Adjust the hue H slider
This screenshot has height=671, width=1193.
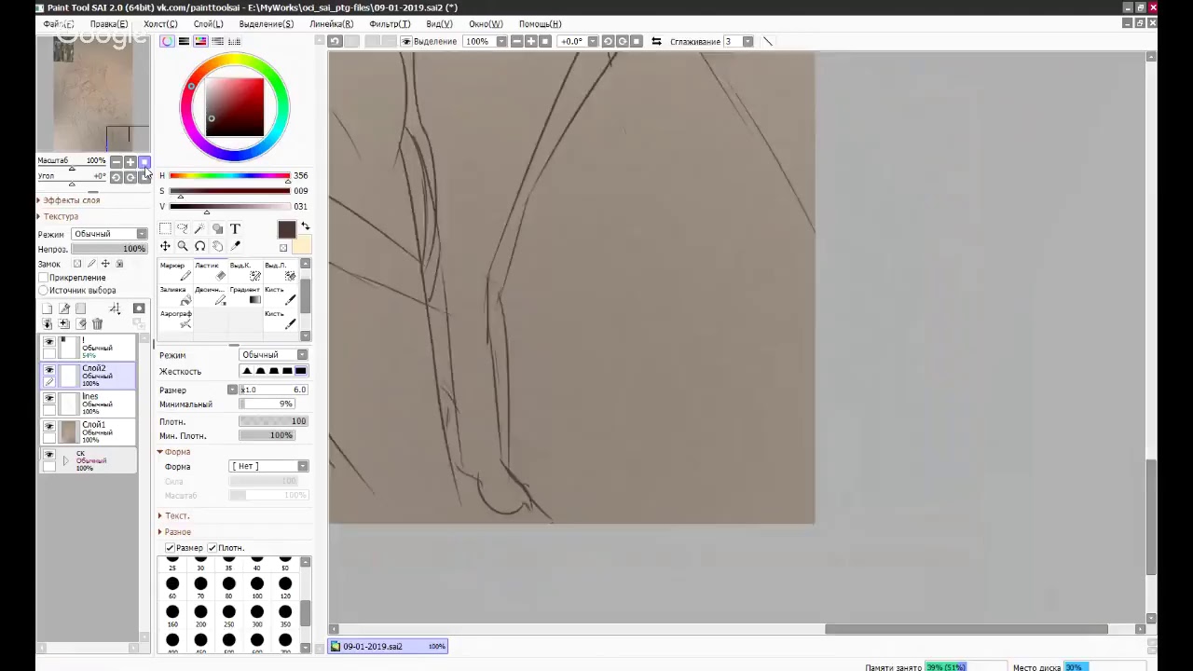[229, 175]
